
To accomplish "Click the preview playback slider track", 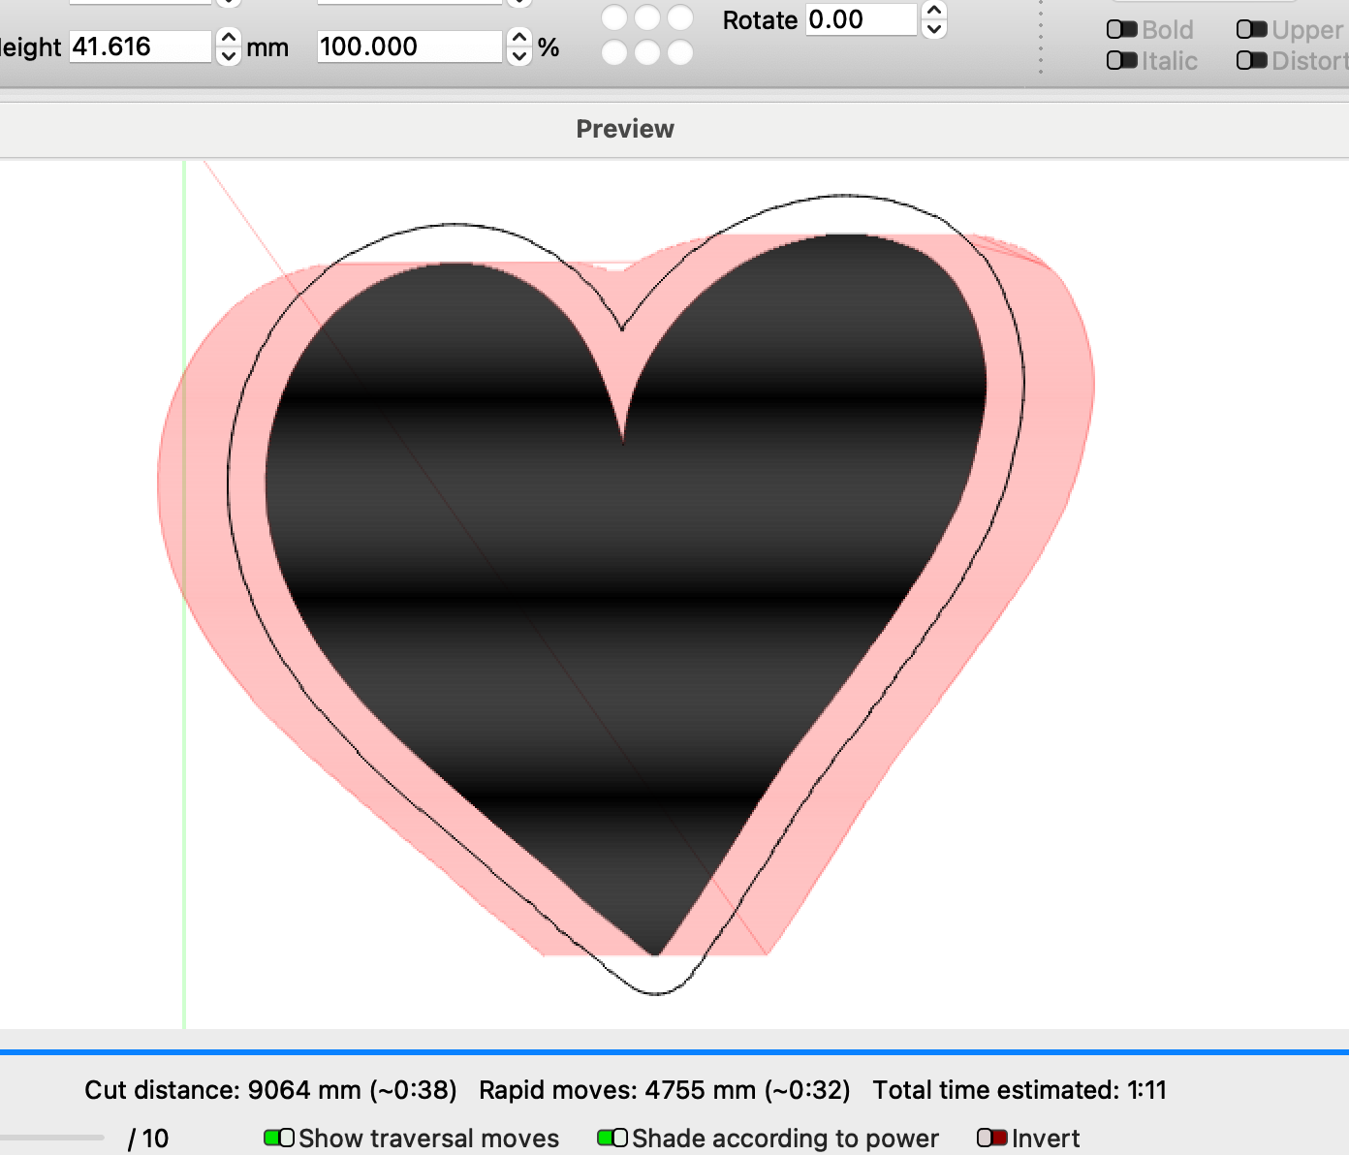I will [x=52, y=1138].
